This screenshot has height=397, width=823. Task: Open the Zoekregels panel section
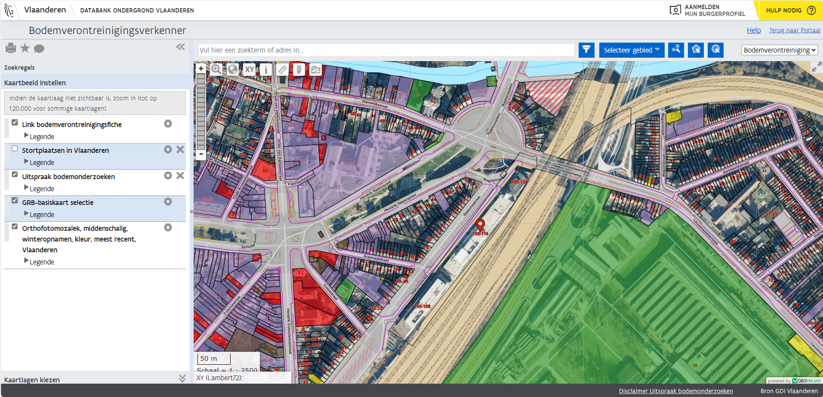[19, 68]
